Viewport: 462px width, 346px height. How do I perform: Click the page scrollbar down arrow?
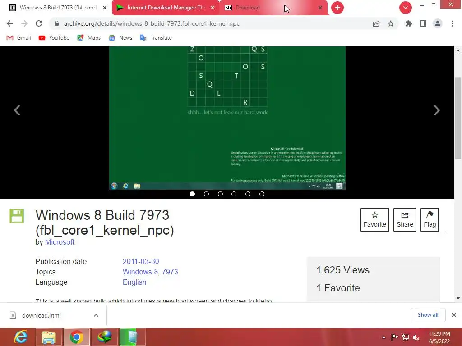[458, 298]
